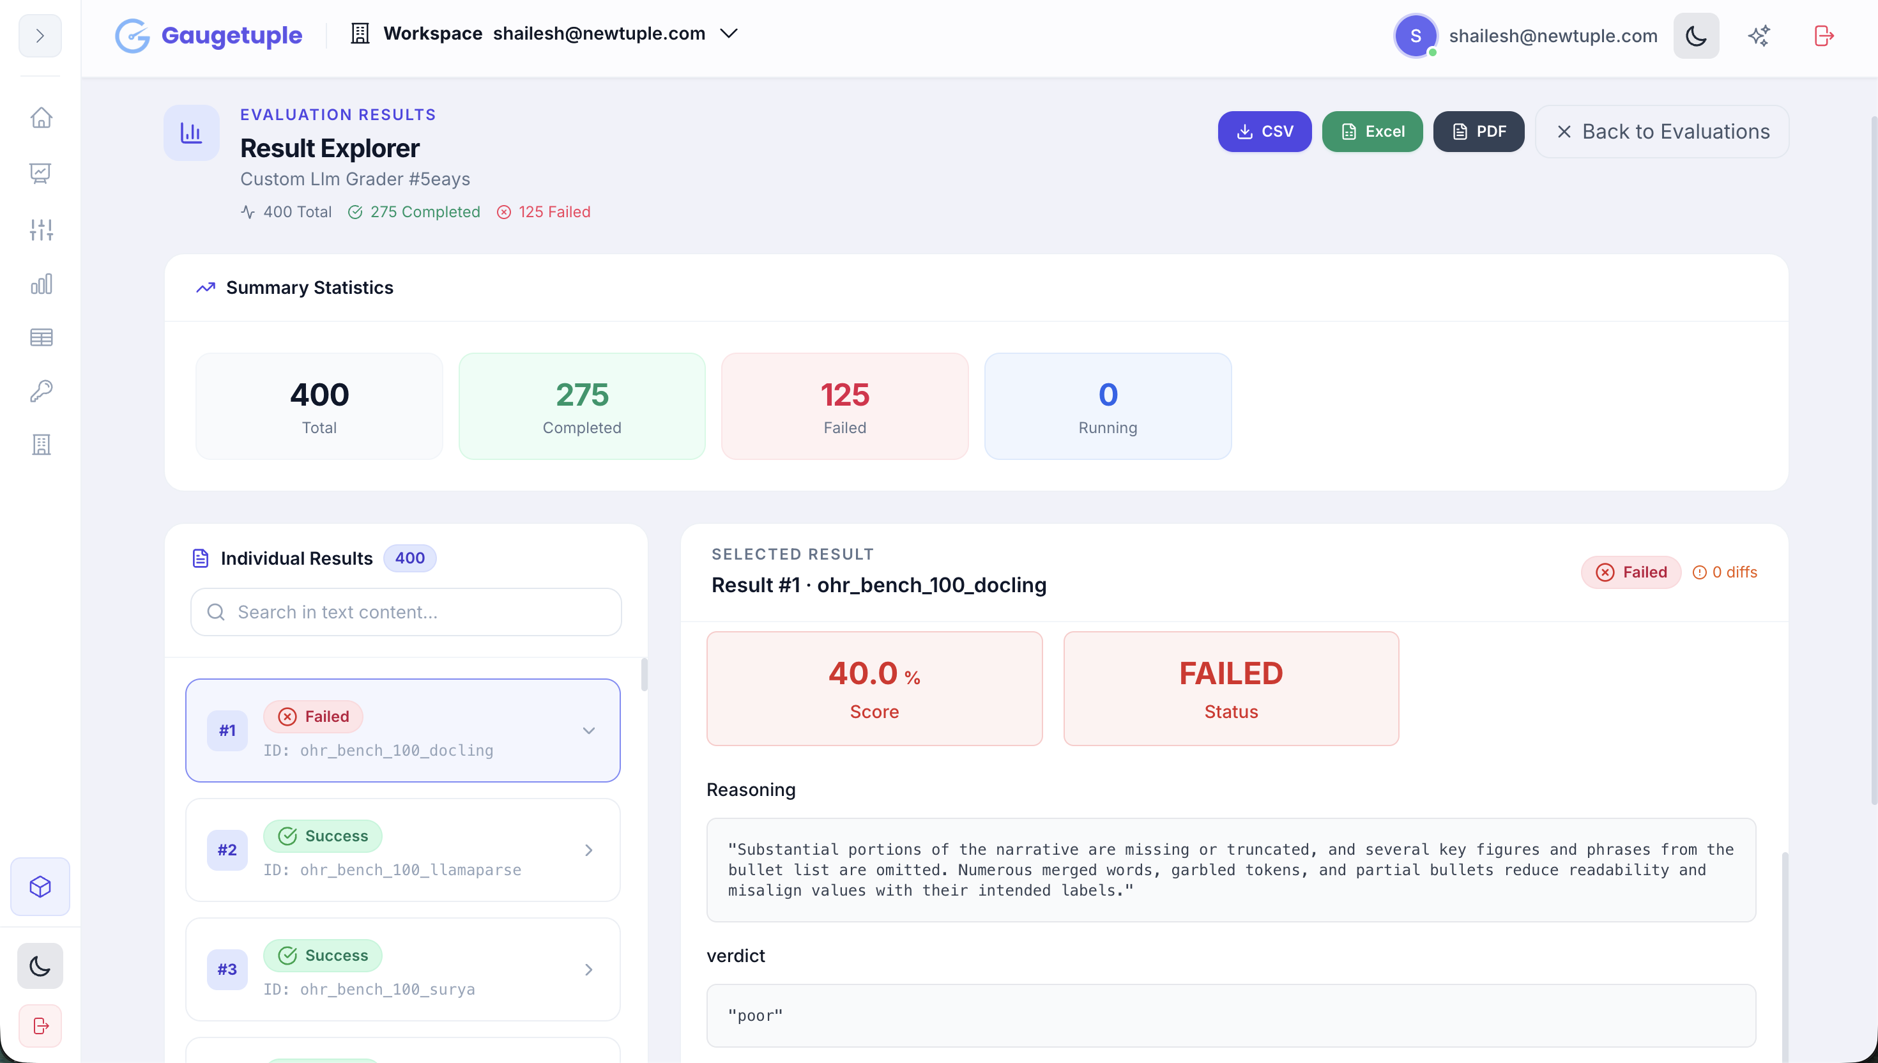
Task: Open the Workspace dropdown
Action: pos(544,34)
